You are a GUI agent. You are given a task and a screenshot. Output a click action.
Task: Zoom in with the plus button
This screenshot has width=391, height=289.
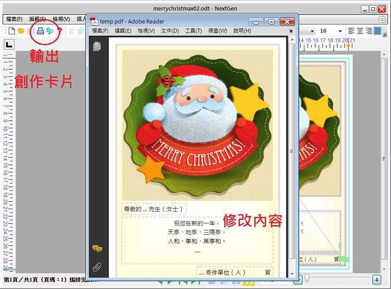tap(377, 279)
